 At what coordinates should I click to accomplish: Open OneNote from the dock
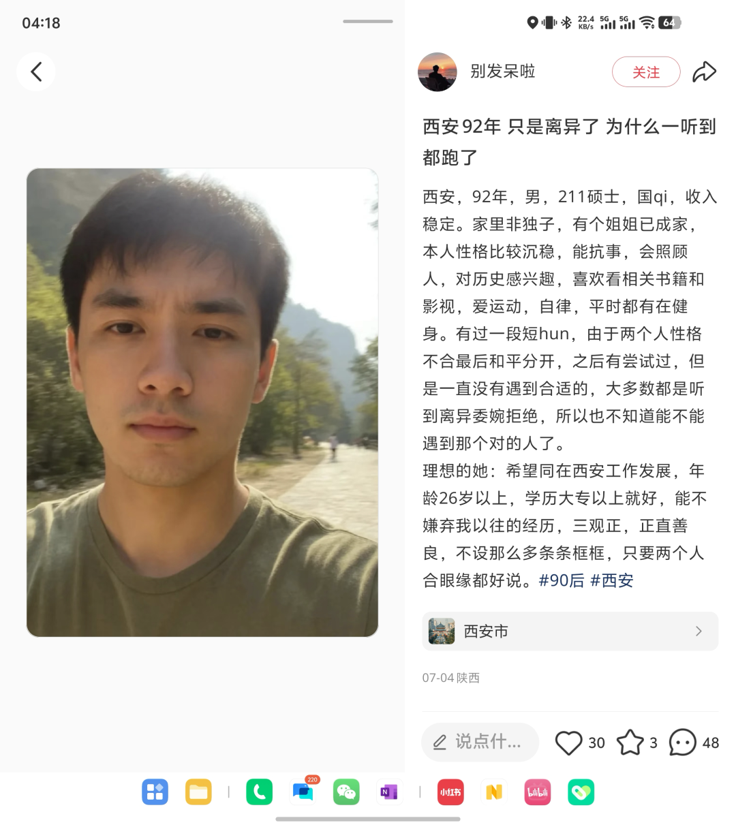(389, 792)
